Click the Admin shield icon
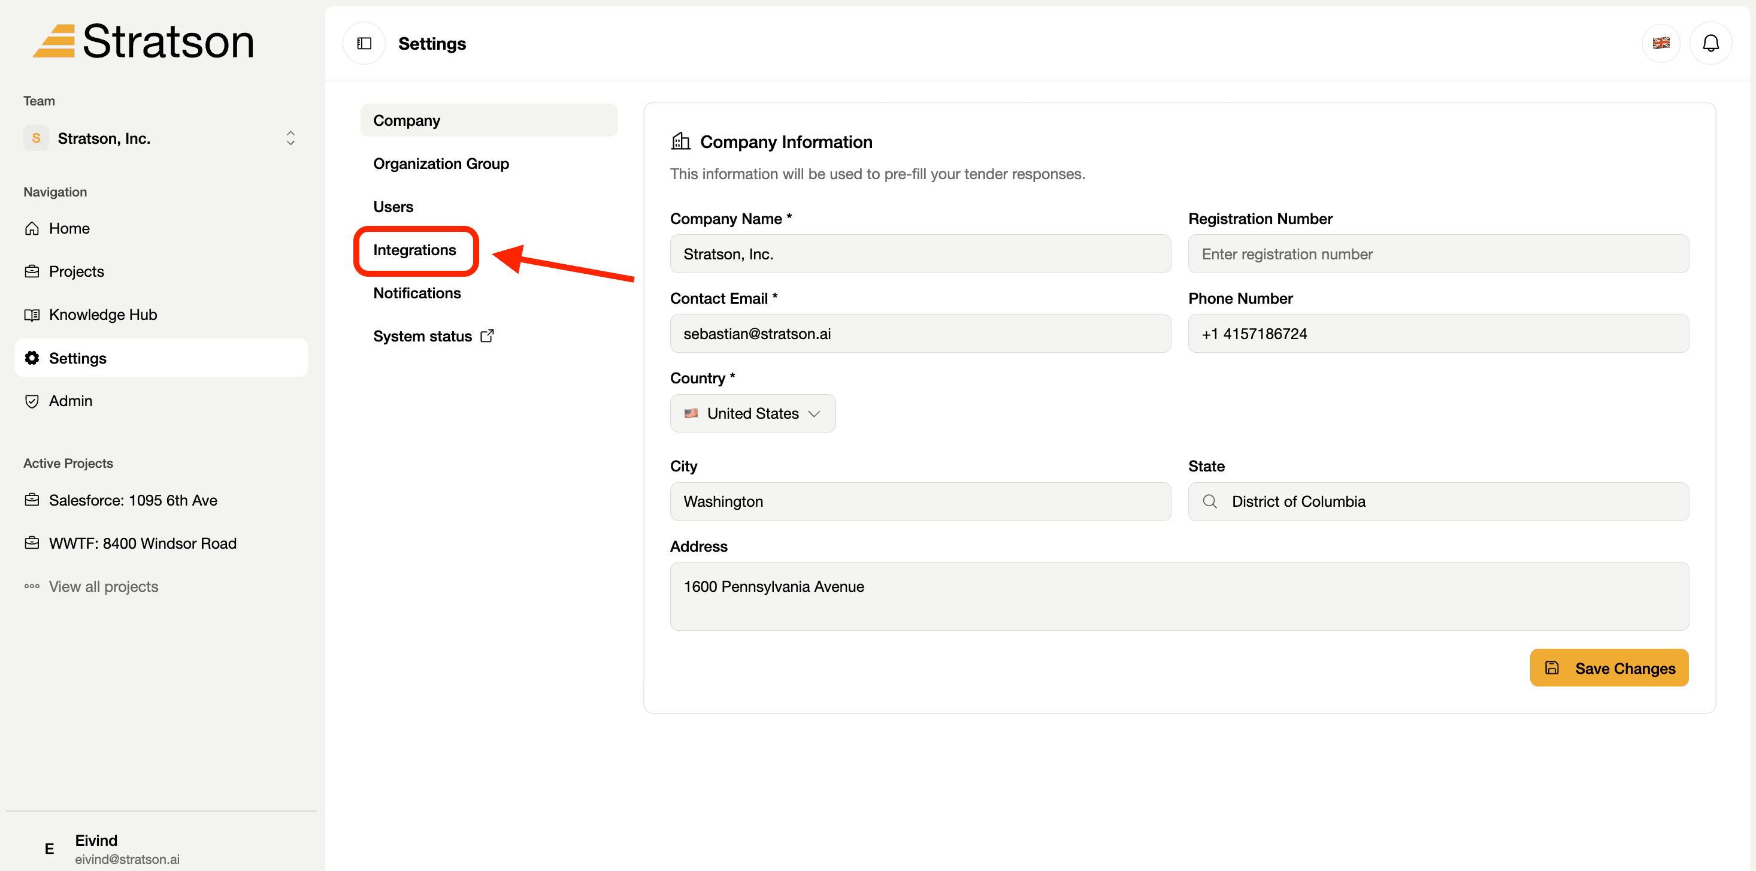1756x871 pixels. [32, 401]
